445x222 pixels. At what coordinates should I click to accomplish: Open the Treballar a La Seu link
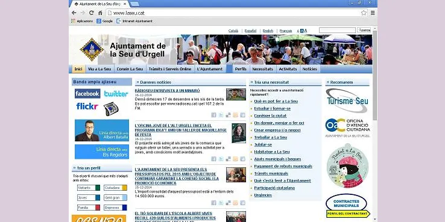click(x=271, y=137)
